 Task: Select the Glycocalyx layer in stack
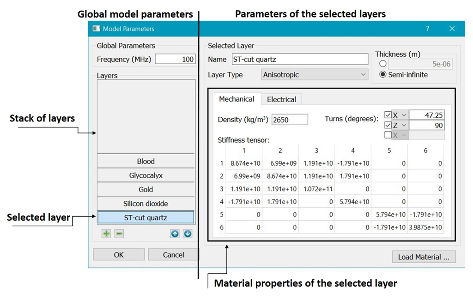[146, 175]
